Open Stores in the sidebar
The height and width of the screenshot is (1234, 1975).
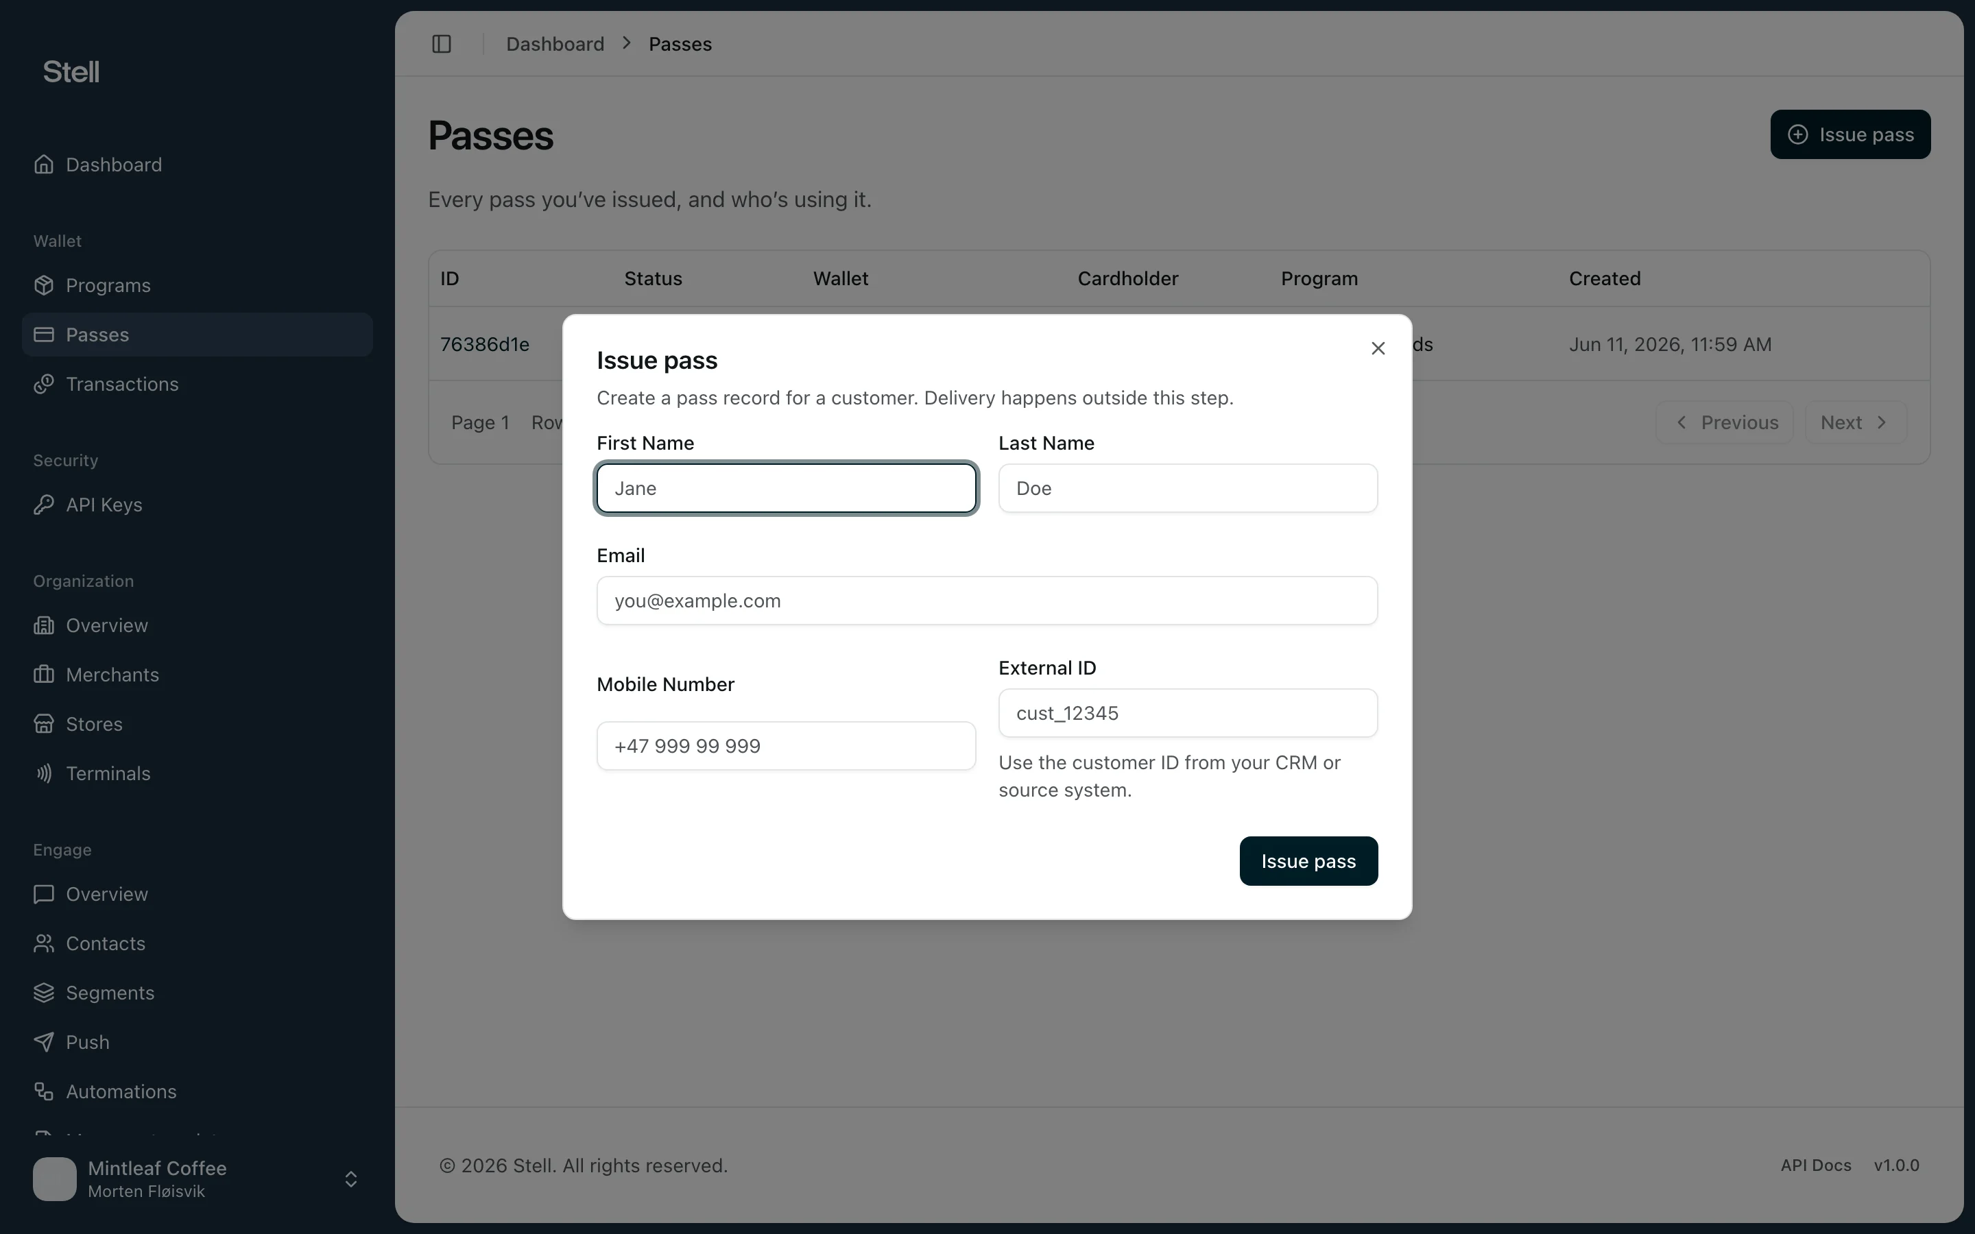[197, 725]
